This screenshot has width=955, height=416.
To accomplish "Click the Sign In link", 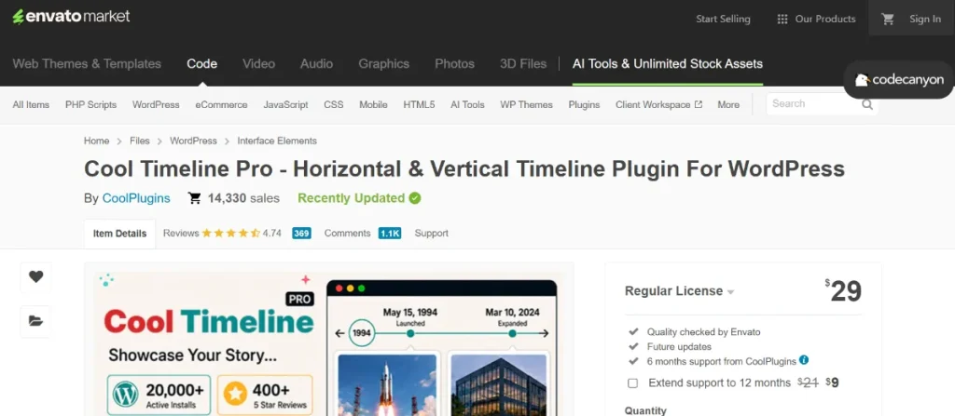I will click(x=925, y=19).
